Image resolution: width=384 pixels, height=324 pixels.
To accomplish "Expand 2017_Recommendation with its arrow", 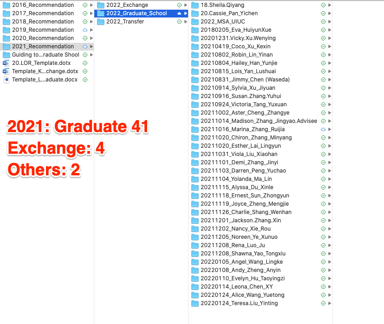I will click(92, 13).
